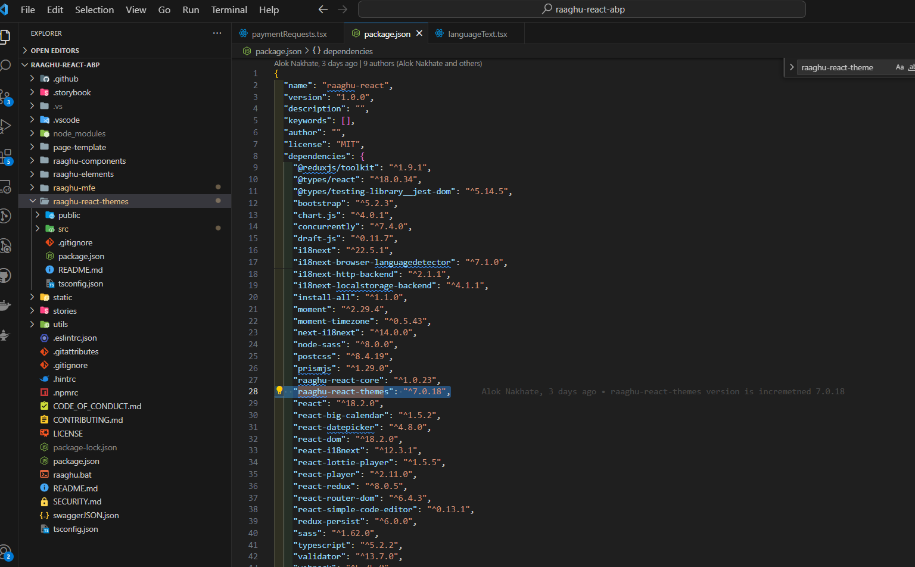Toggle Replace mode chevron in find widget
Image resolution: width=915 pixels, height=567 pixels.
tap(791, 67)
